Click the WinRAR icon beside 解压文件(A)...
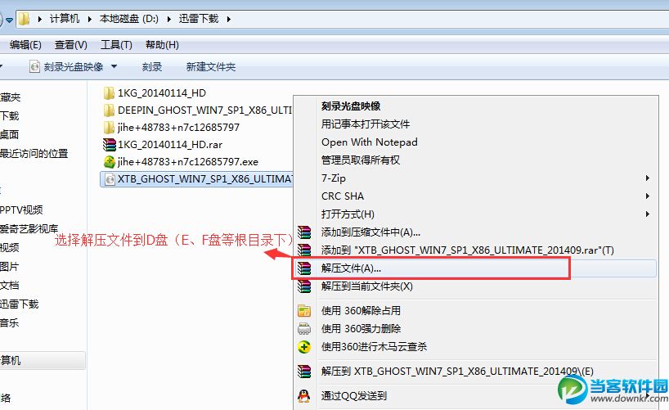 point(304,268)
